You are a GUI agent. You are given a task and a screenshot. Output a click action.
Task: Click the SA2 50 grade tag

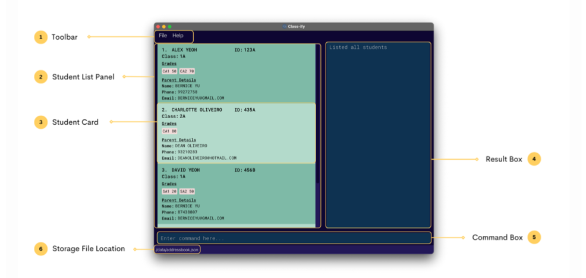click(x=187, y=191)
